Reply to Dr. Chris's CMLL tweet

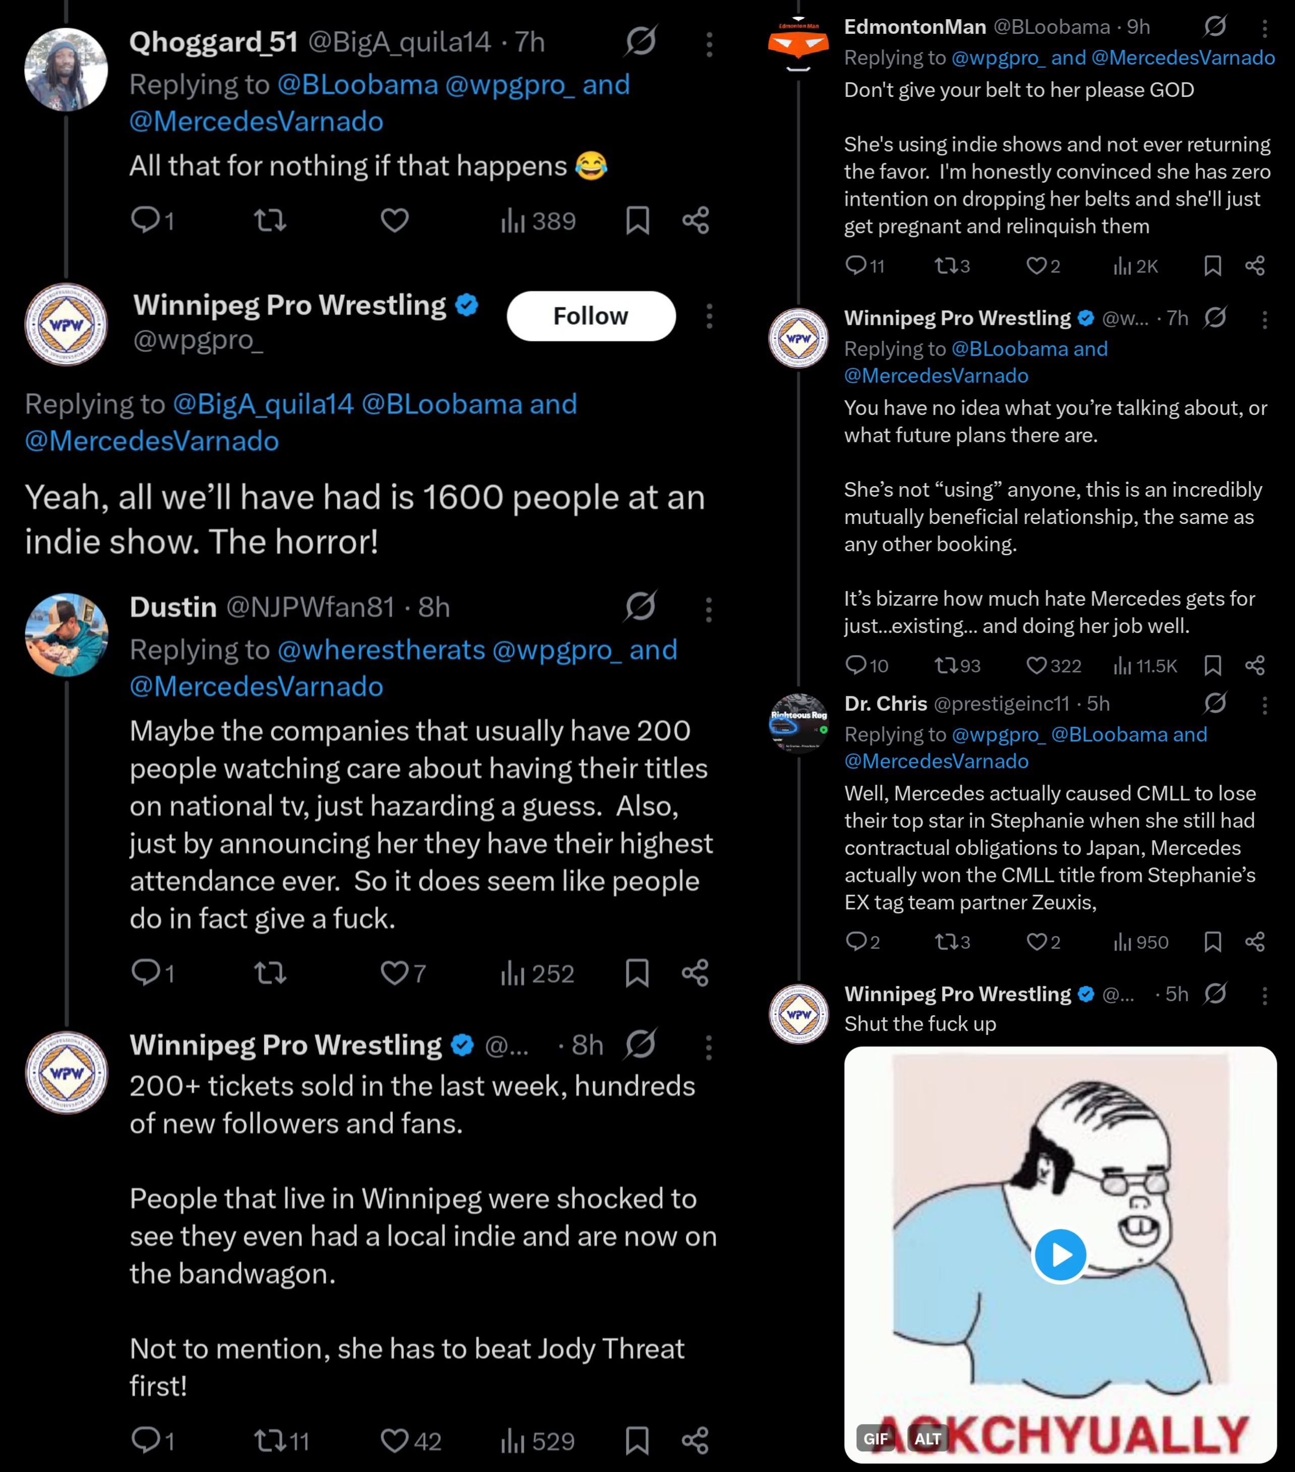862,942
